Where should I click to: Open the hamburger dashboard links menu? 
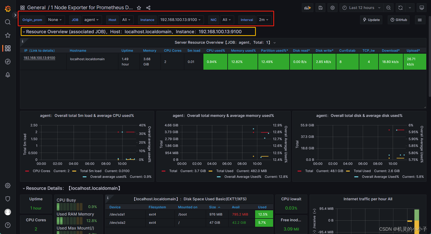point(420,20)
